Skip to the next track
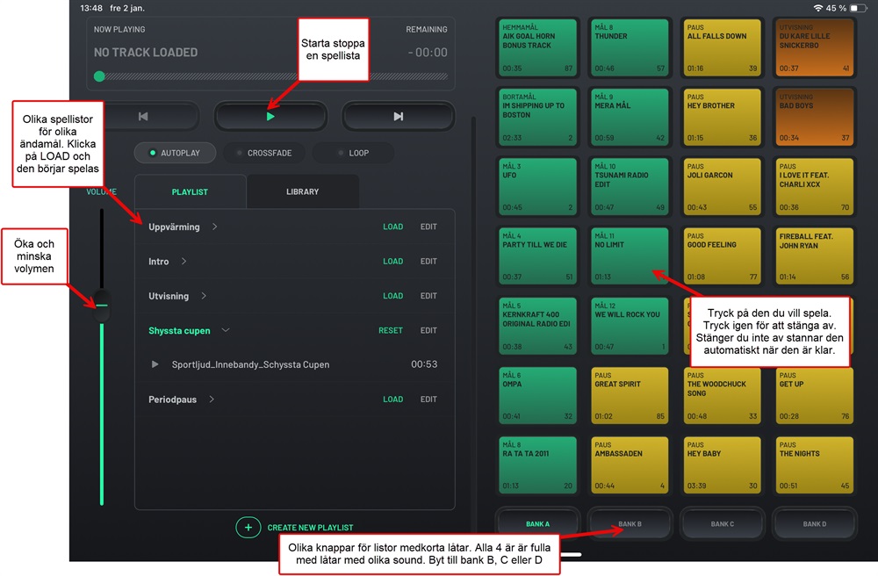The height and width of the screenshot is (576, 878). (x=398, y=116)
